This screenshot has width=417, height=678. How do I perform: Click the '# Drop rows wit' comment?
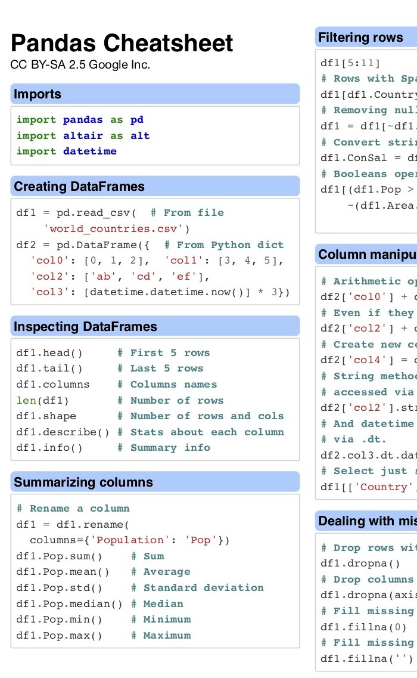pos(369,548)
